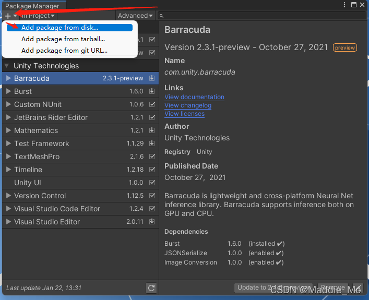
Task: Select the Burst package row
Action: pyautogui.click(x=80, y=91)
